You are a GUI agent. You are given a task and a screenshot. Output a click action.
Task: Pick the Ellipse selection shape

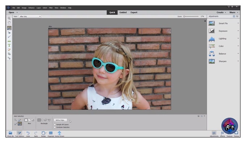point(42,120)
